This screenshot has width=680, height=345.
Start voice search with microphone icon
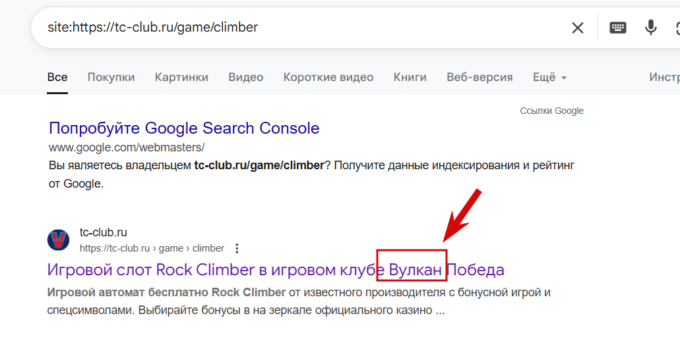650,28
